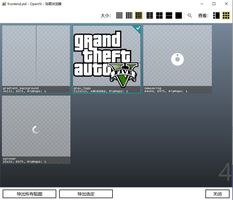Choose the two-column, three-row size icon
The width and height of the screenshot is (233, 200).
(150, 15)
